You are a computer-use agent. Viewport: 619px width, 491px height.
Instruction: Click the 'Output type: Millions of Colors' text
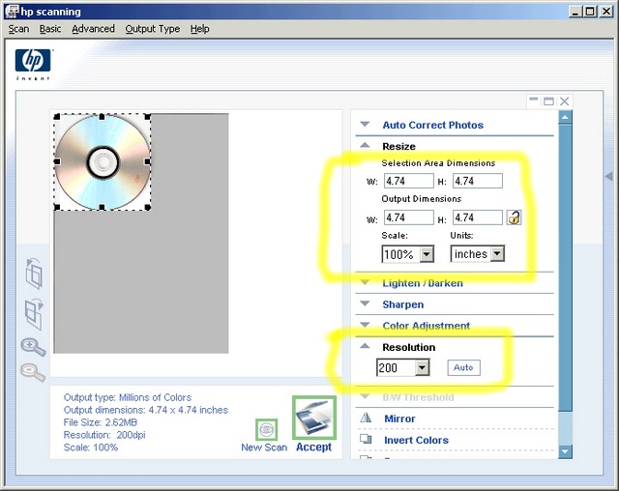[x=128, y=397]
